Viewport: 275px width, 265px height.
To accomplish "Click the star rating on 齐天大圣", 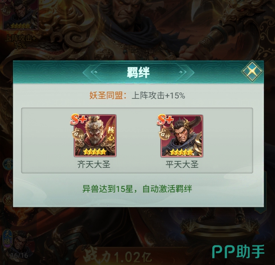I will (x=95, y=152).
